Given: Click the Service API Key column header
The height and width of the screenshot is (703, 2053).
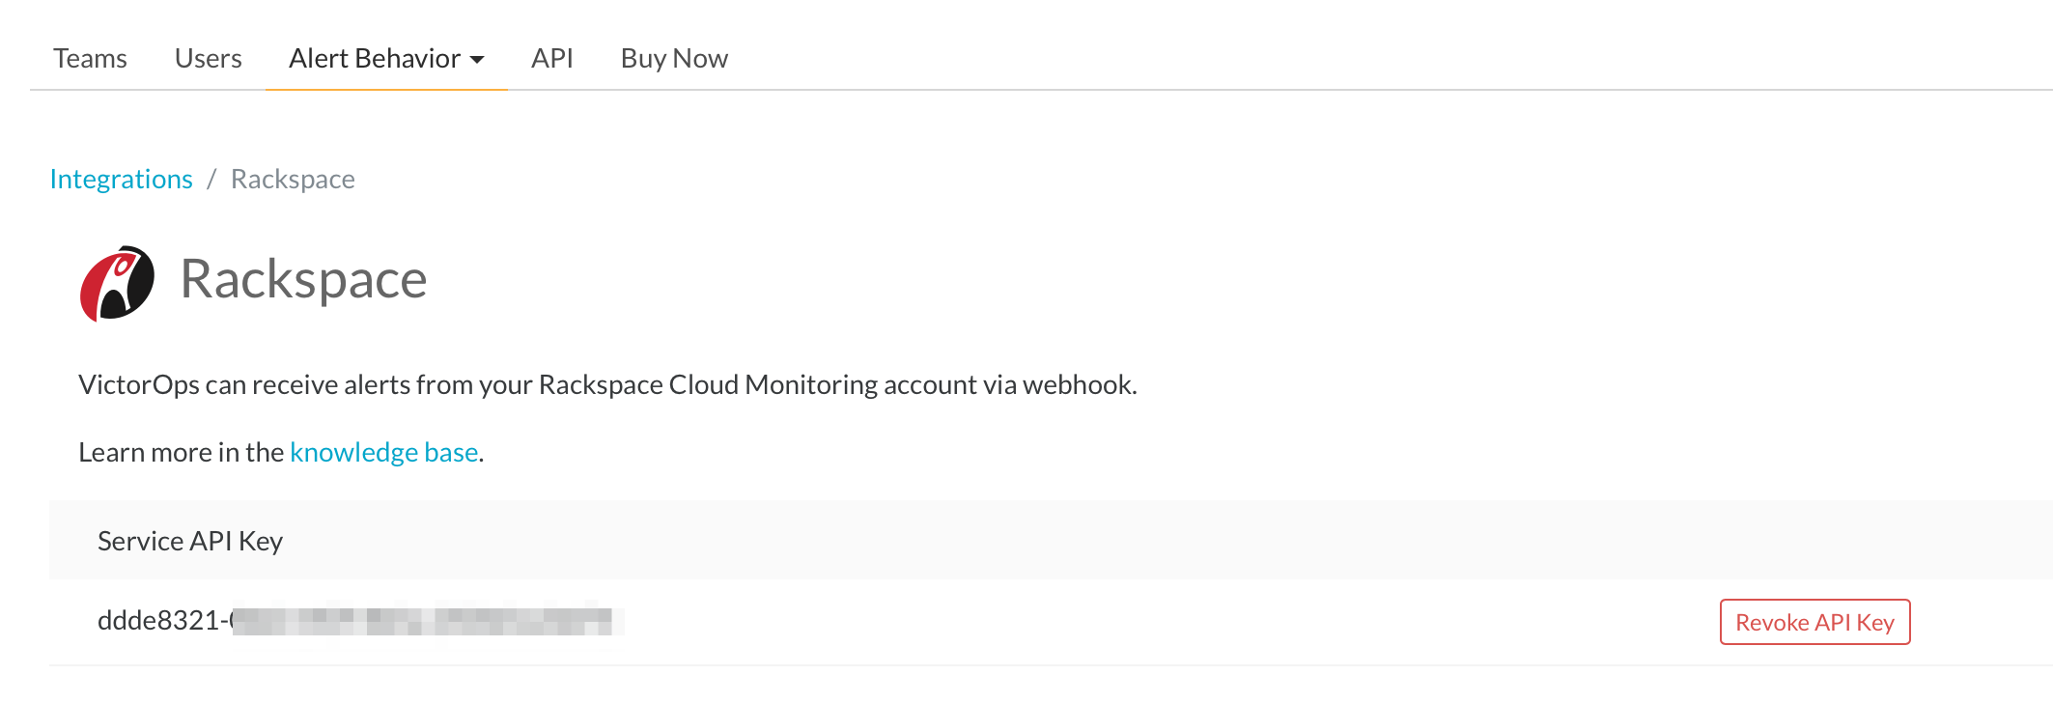Looking at the screenshot, I should (189, 541).
